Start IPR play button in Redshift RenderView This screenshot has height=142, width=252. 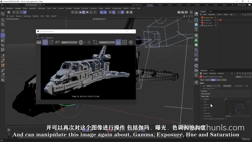[45, 42]
